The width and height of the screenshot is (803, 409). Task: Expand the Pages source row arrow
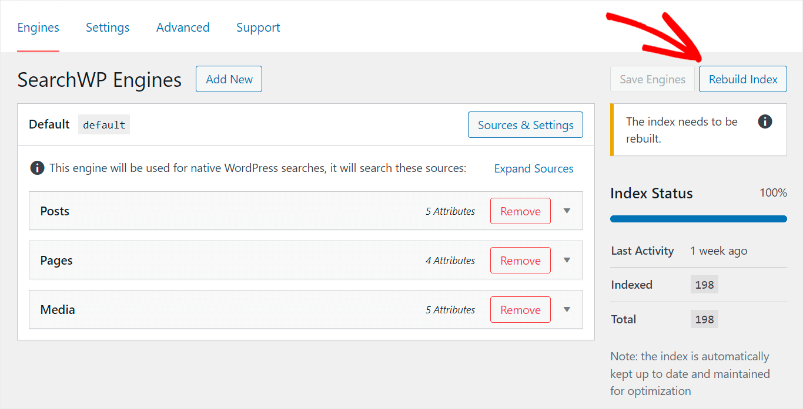coord(567,261)
